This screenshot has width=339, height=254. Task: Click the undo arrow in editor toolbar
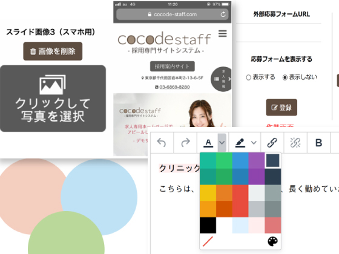[x=162, y=143]
